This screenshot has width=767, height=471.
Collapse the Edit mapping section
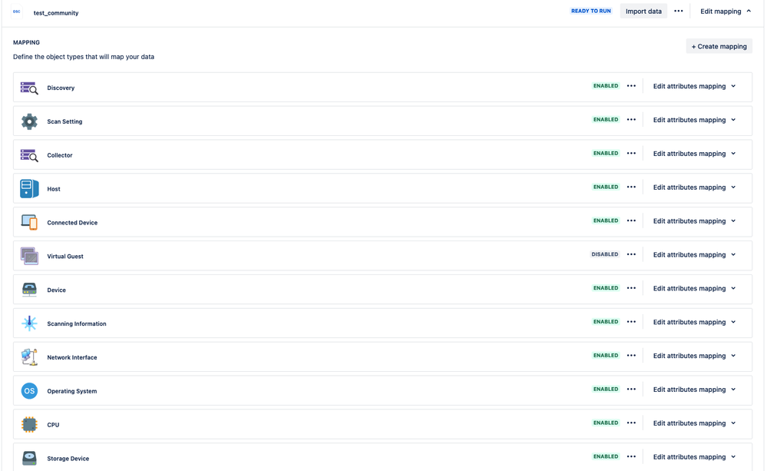point(722,11)
